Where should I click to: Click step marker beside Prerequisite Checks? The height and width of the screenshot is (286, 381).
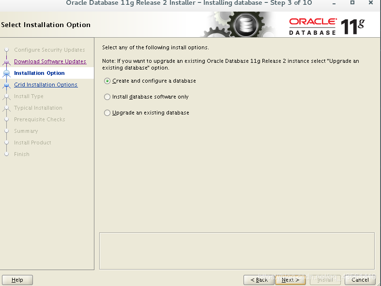tap(7, 119)
